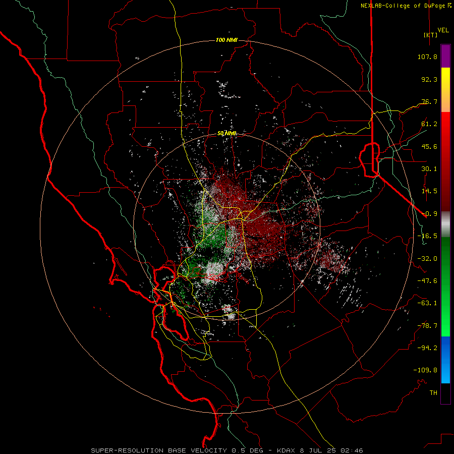The image size is (454, 454).
Task: Click the TH legend label
Action: (433, 393)
